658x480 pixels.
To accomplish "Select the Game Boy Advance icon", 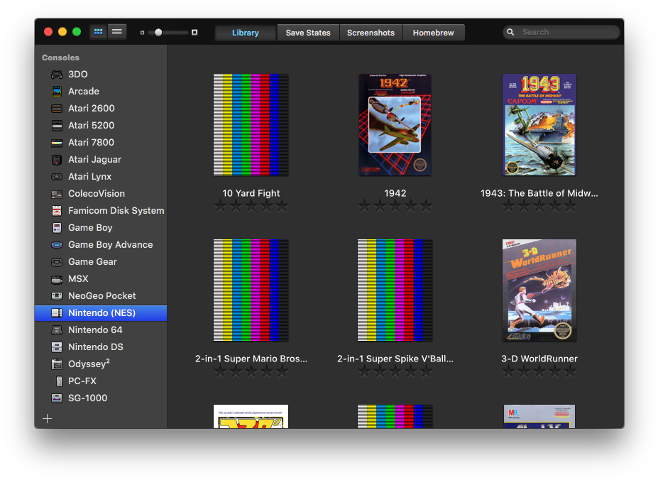I will 57,245.
